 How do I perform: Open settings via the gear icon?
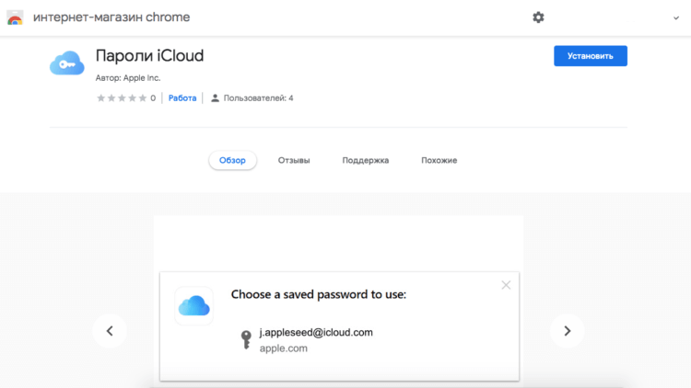click(x=538, y=17)
